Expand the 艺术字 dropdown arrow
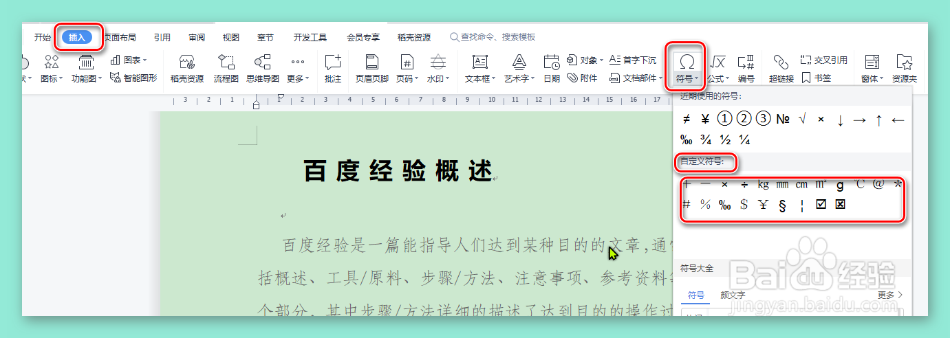 (532, 79)
